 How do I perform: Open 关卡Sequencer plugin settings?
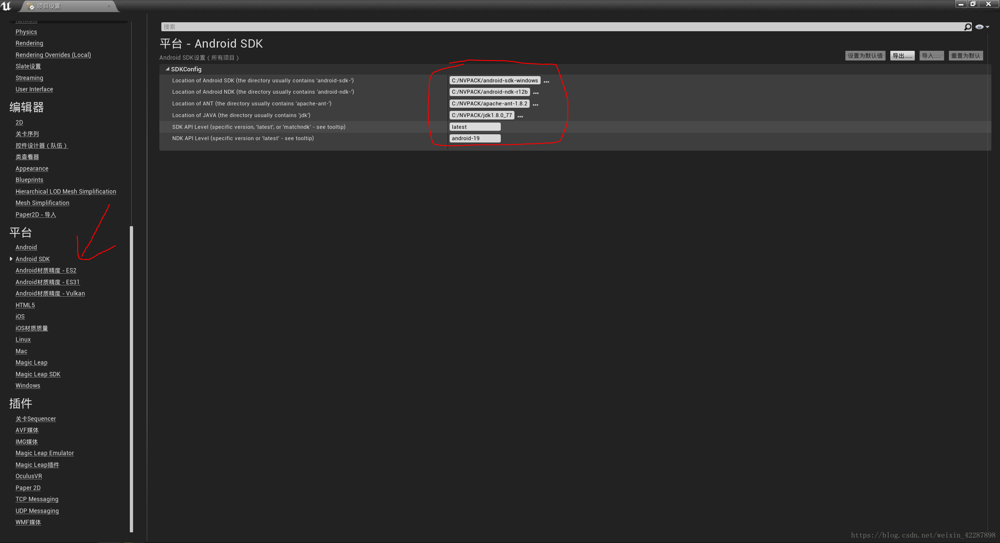tap(36, 418)
